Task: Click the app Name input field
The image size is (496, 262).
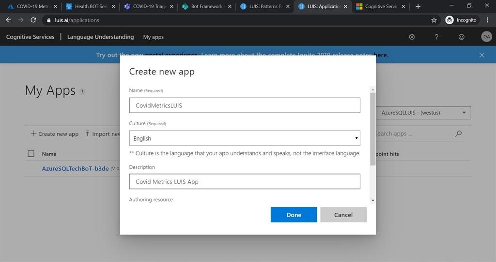Action: click(245, 105)
